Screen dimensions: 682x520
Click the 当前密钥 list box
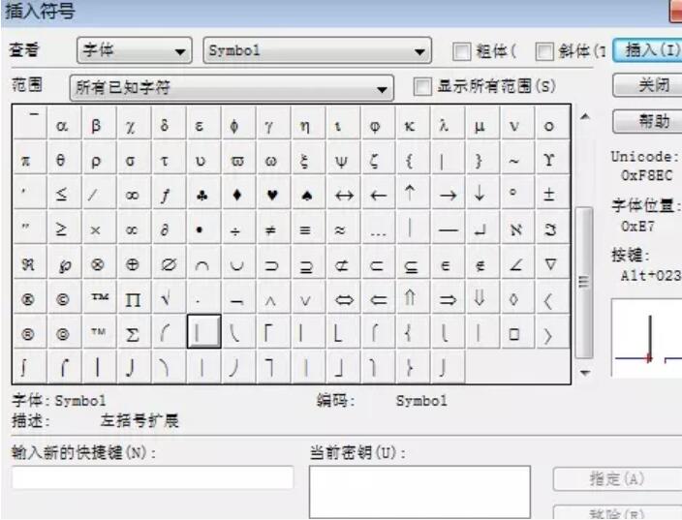point(419,492)
